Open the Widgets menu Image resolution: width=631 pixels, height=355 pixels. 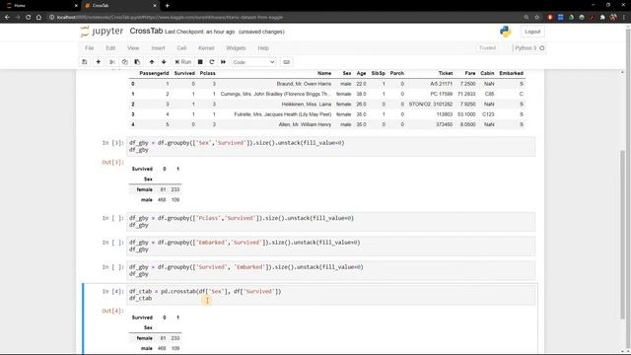[x=236, y=48]
